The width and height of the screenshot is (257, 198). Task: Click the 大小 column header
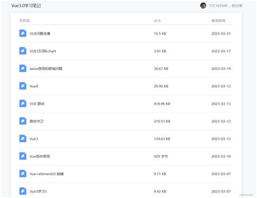pyautogui.click(x=157, y=21)
